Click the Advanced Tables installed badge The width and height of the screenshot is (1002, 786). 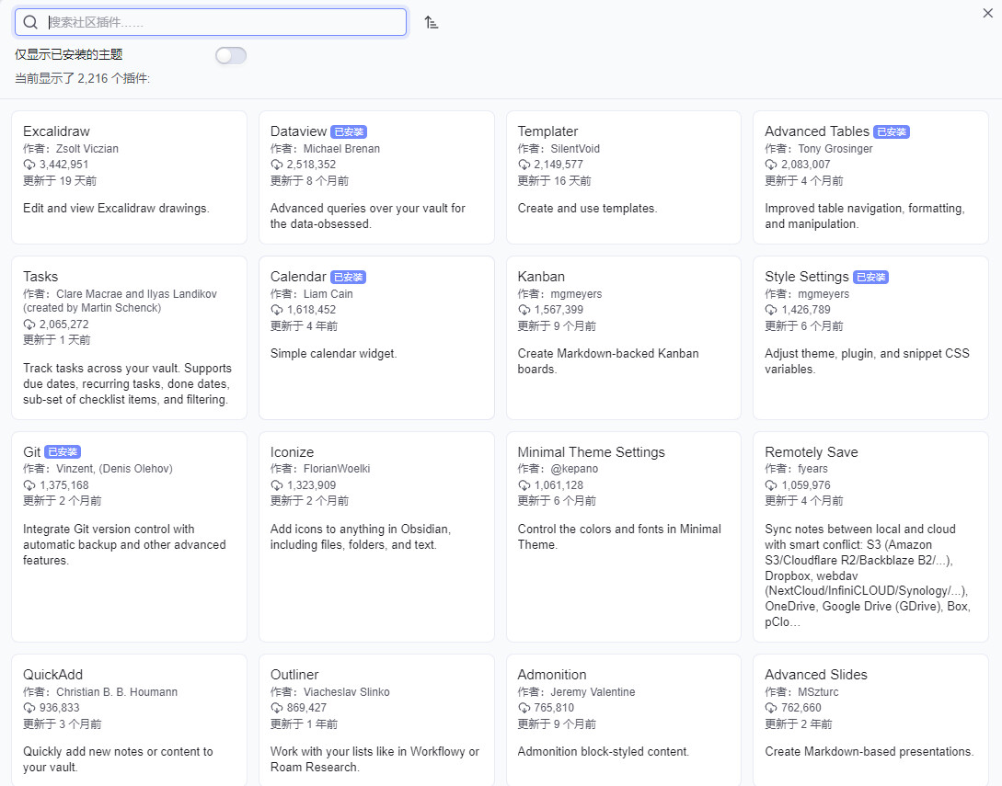point(891,132)
